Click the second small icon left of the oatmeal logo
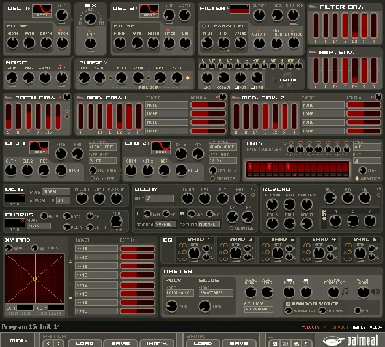 click(285, 343)
